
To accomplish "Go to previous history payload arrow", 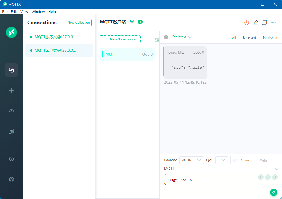I will pos(261,177).
